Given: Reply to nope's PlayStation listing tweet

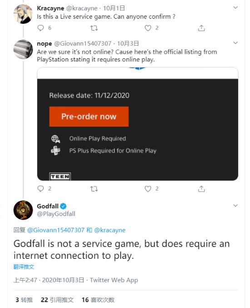Looking at the screenshot, I should coord(40,189).
